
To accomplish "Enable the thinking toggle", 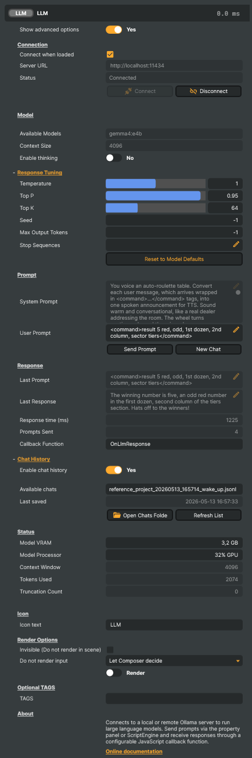I will [x=114, y=158].
